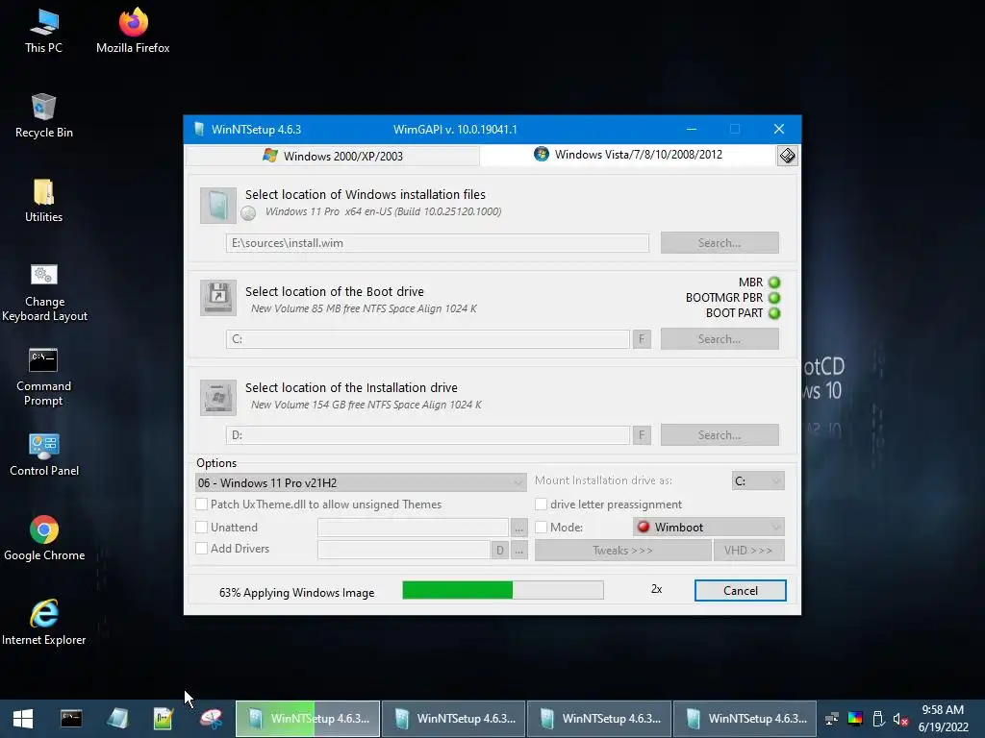Launch Command Prompt desktop shortcut
The width and height of the screenshot is (985, 738).
coord(43,377)
